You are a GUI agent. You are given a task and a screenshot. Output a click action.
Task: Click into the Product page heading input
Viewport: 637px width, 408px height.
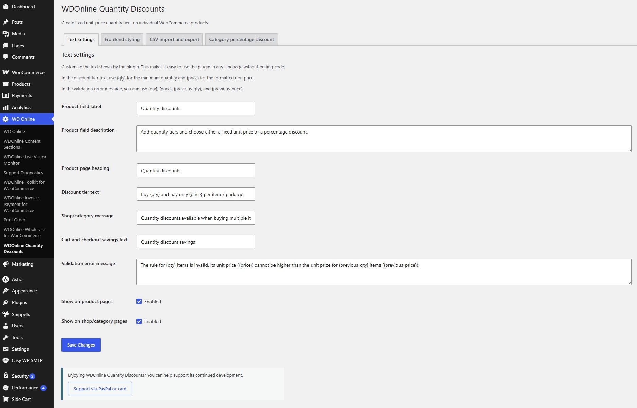point(196,170)
